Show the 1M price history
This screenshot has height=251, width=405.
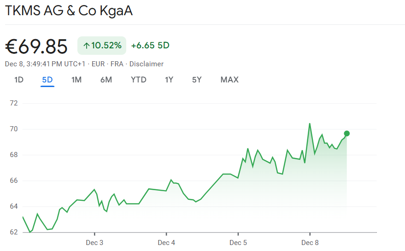click(76, 80)
